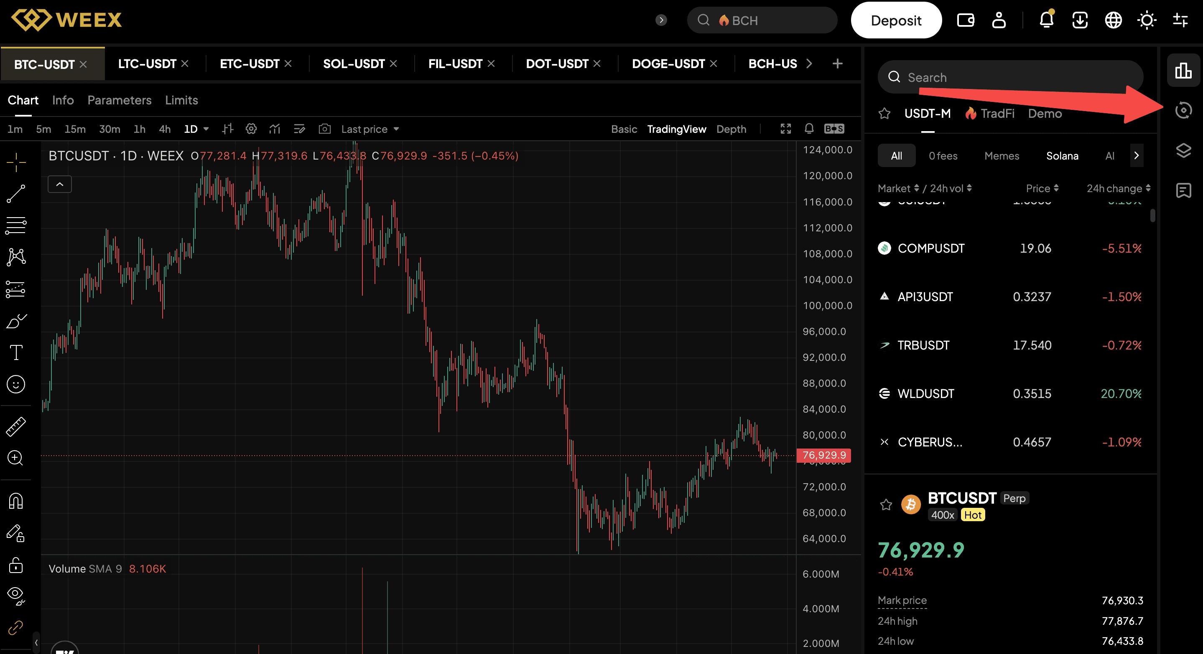1203x654 pixels.
Task: Open the Last price dropdown
Action: click(x=370, y=129)
